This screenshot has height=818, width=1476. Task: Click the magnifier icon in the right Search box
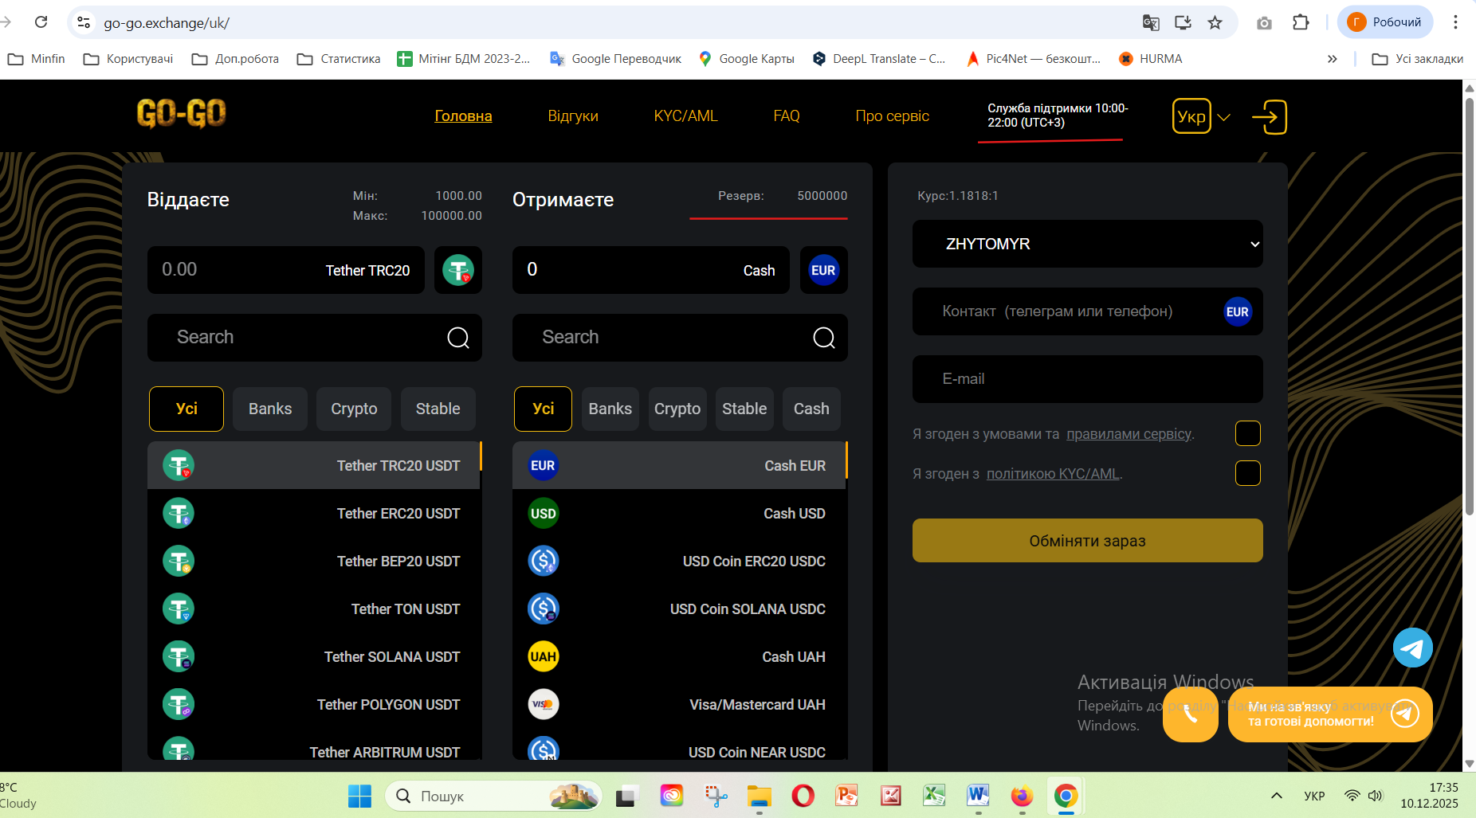tap(824, 338)
